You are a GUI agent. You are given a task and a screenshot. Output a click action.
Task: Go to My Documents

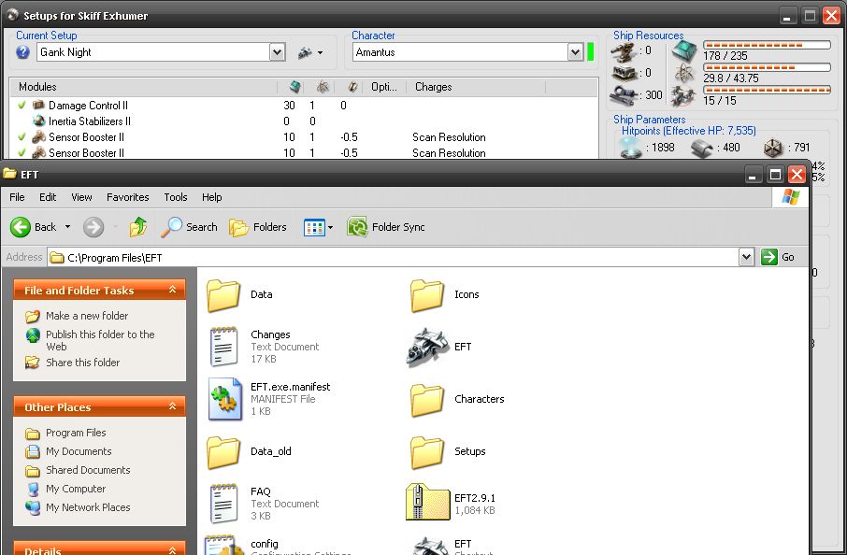click(68, 451)
